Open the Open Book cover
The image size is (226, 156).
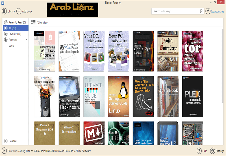click(168, 96)
